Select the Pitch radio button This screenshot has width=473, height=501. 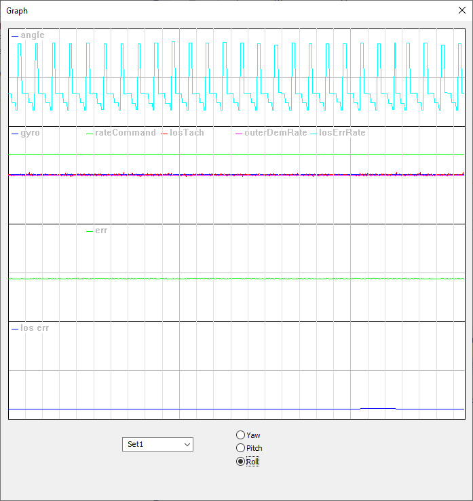[x=240, y=448]
